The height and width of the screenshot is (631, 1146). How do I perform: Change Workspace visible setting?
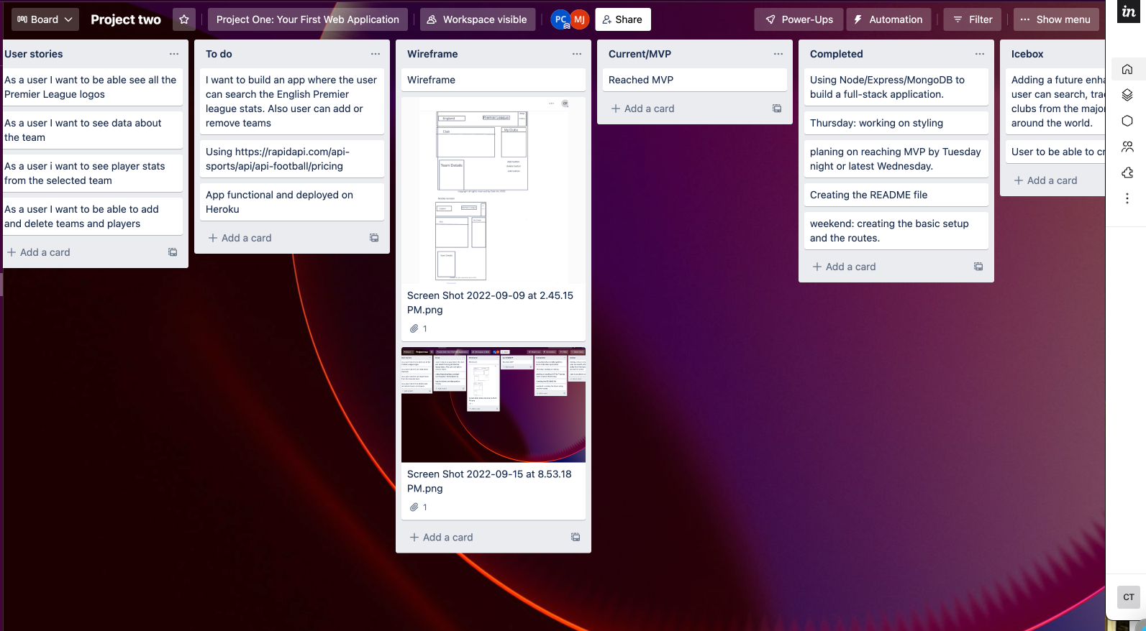(476, 19)
